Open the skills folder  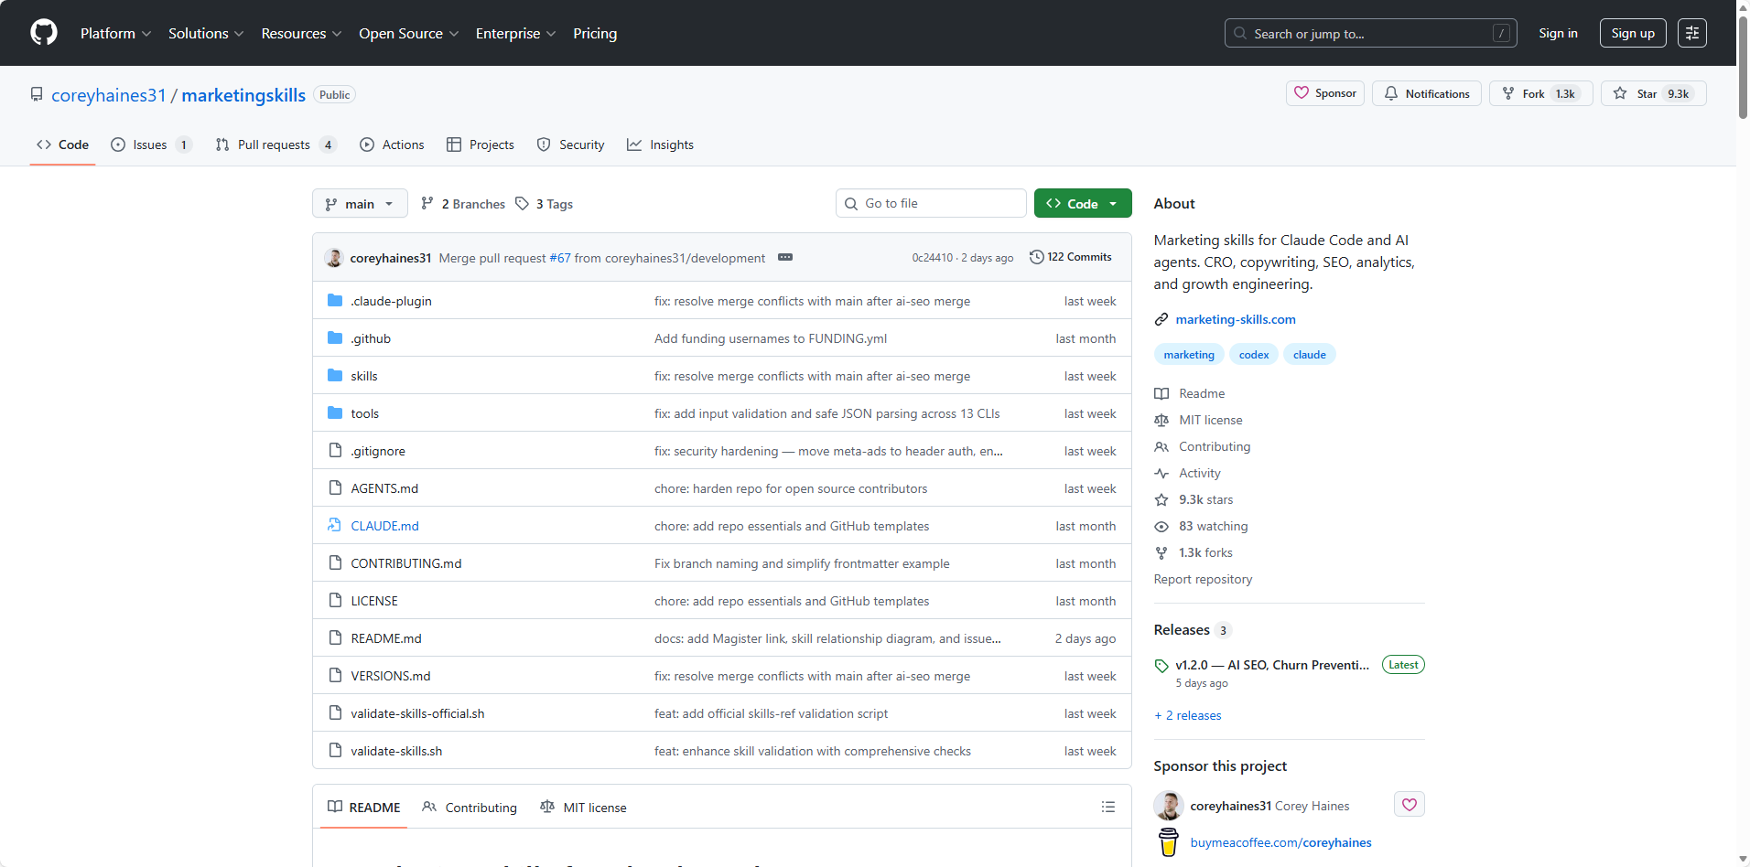(x=363, y=376)
